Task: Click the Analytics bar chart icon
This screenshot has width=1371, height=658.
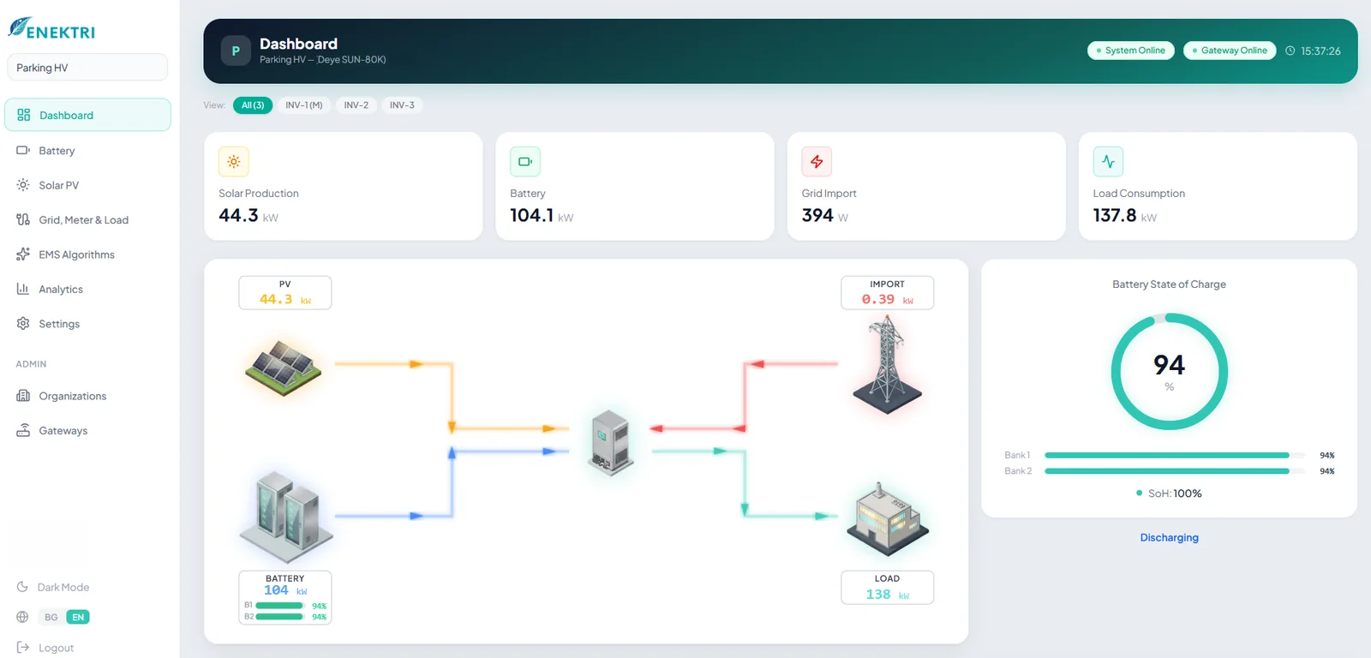Action: tap(23, 289)
